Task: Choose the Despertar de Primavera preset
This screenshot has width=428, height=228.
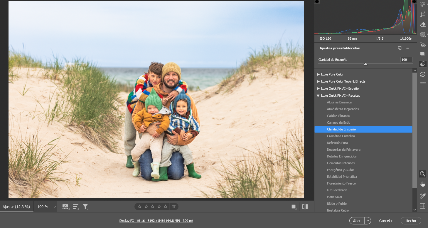Action: point(343,150)
